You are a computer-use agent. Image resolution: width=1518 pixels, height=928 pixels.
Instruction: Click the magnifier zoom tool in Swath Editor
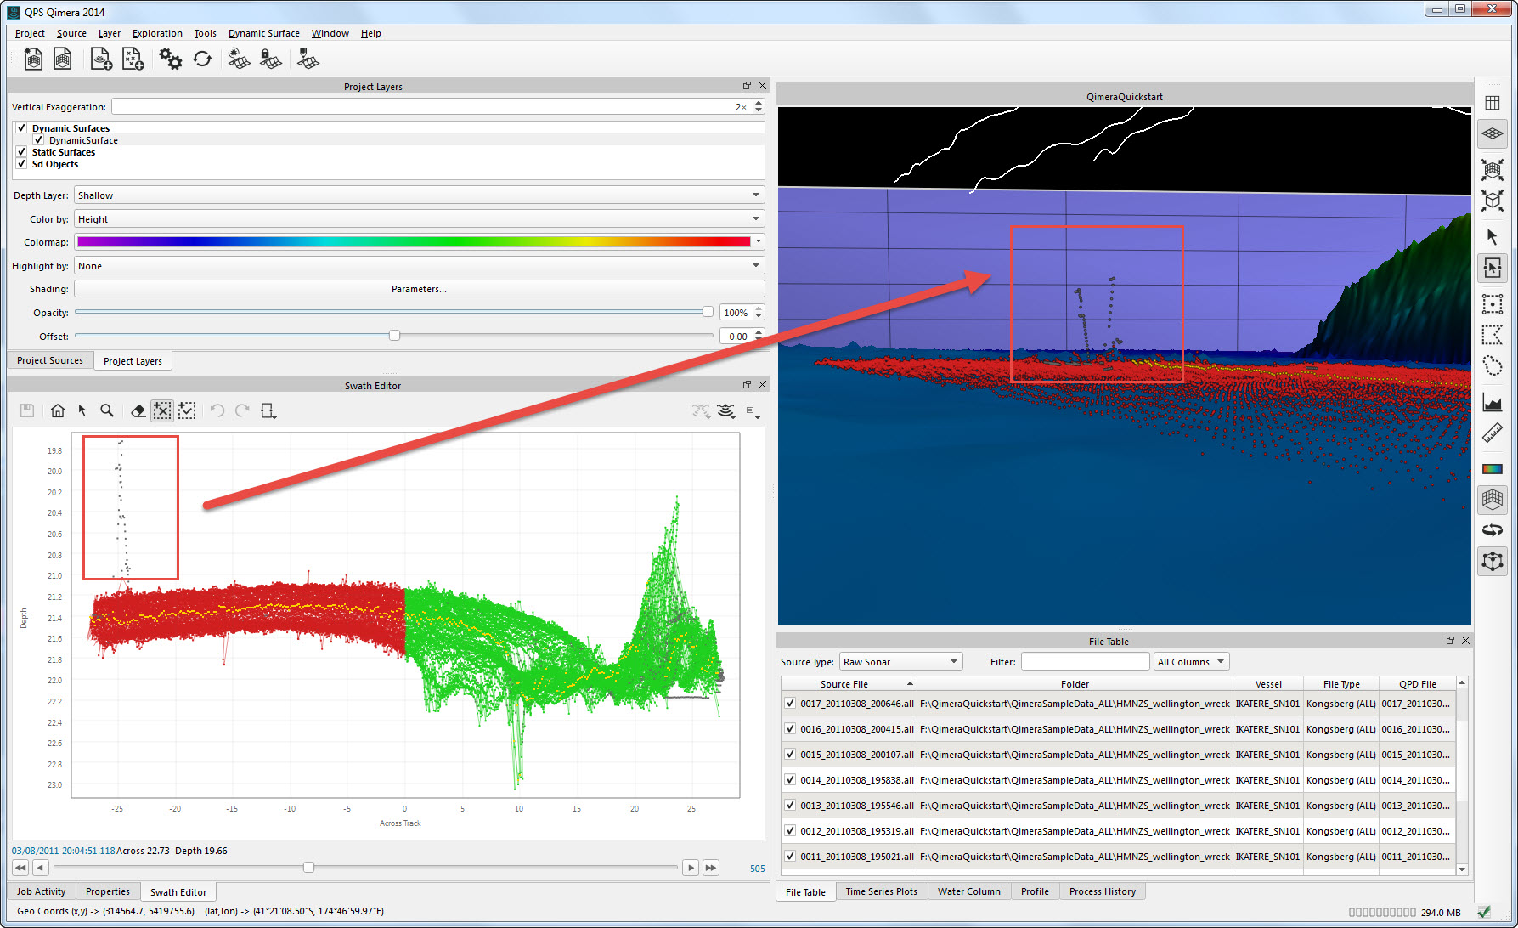(x=107, y=411)
